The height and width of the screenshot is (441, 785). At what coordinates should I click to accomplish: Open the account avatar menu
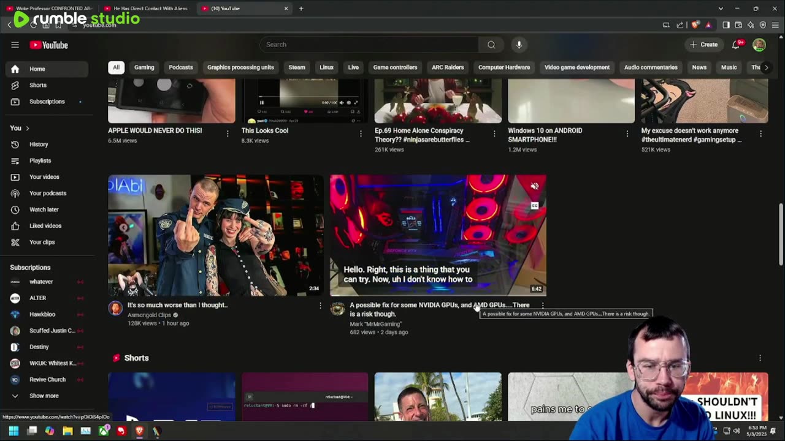tap(759, 45)
